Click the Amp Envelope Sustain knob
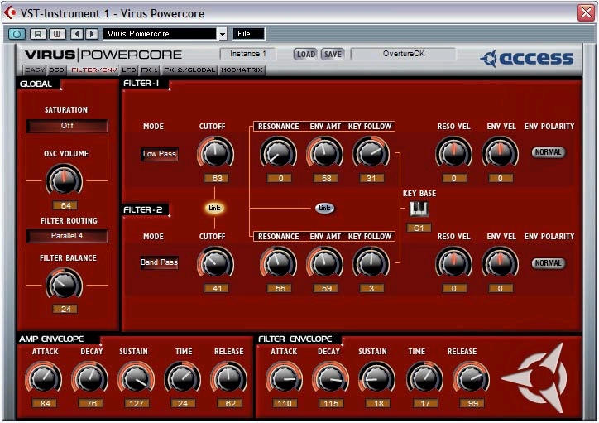 tap(136, 378)
